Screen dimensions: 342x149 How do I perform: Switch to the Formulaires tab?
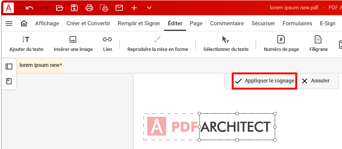click(297, 23)
